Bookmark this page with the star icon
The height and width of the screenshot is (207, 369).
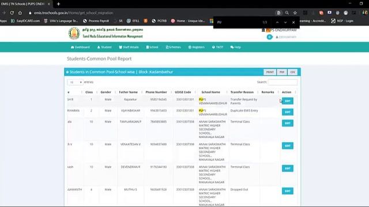tap(295, 13)
